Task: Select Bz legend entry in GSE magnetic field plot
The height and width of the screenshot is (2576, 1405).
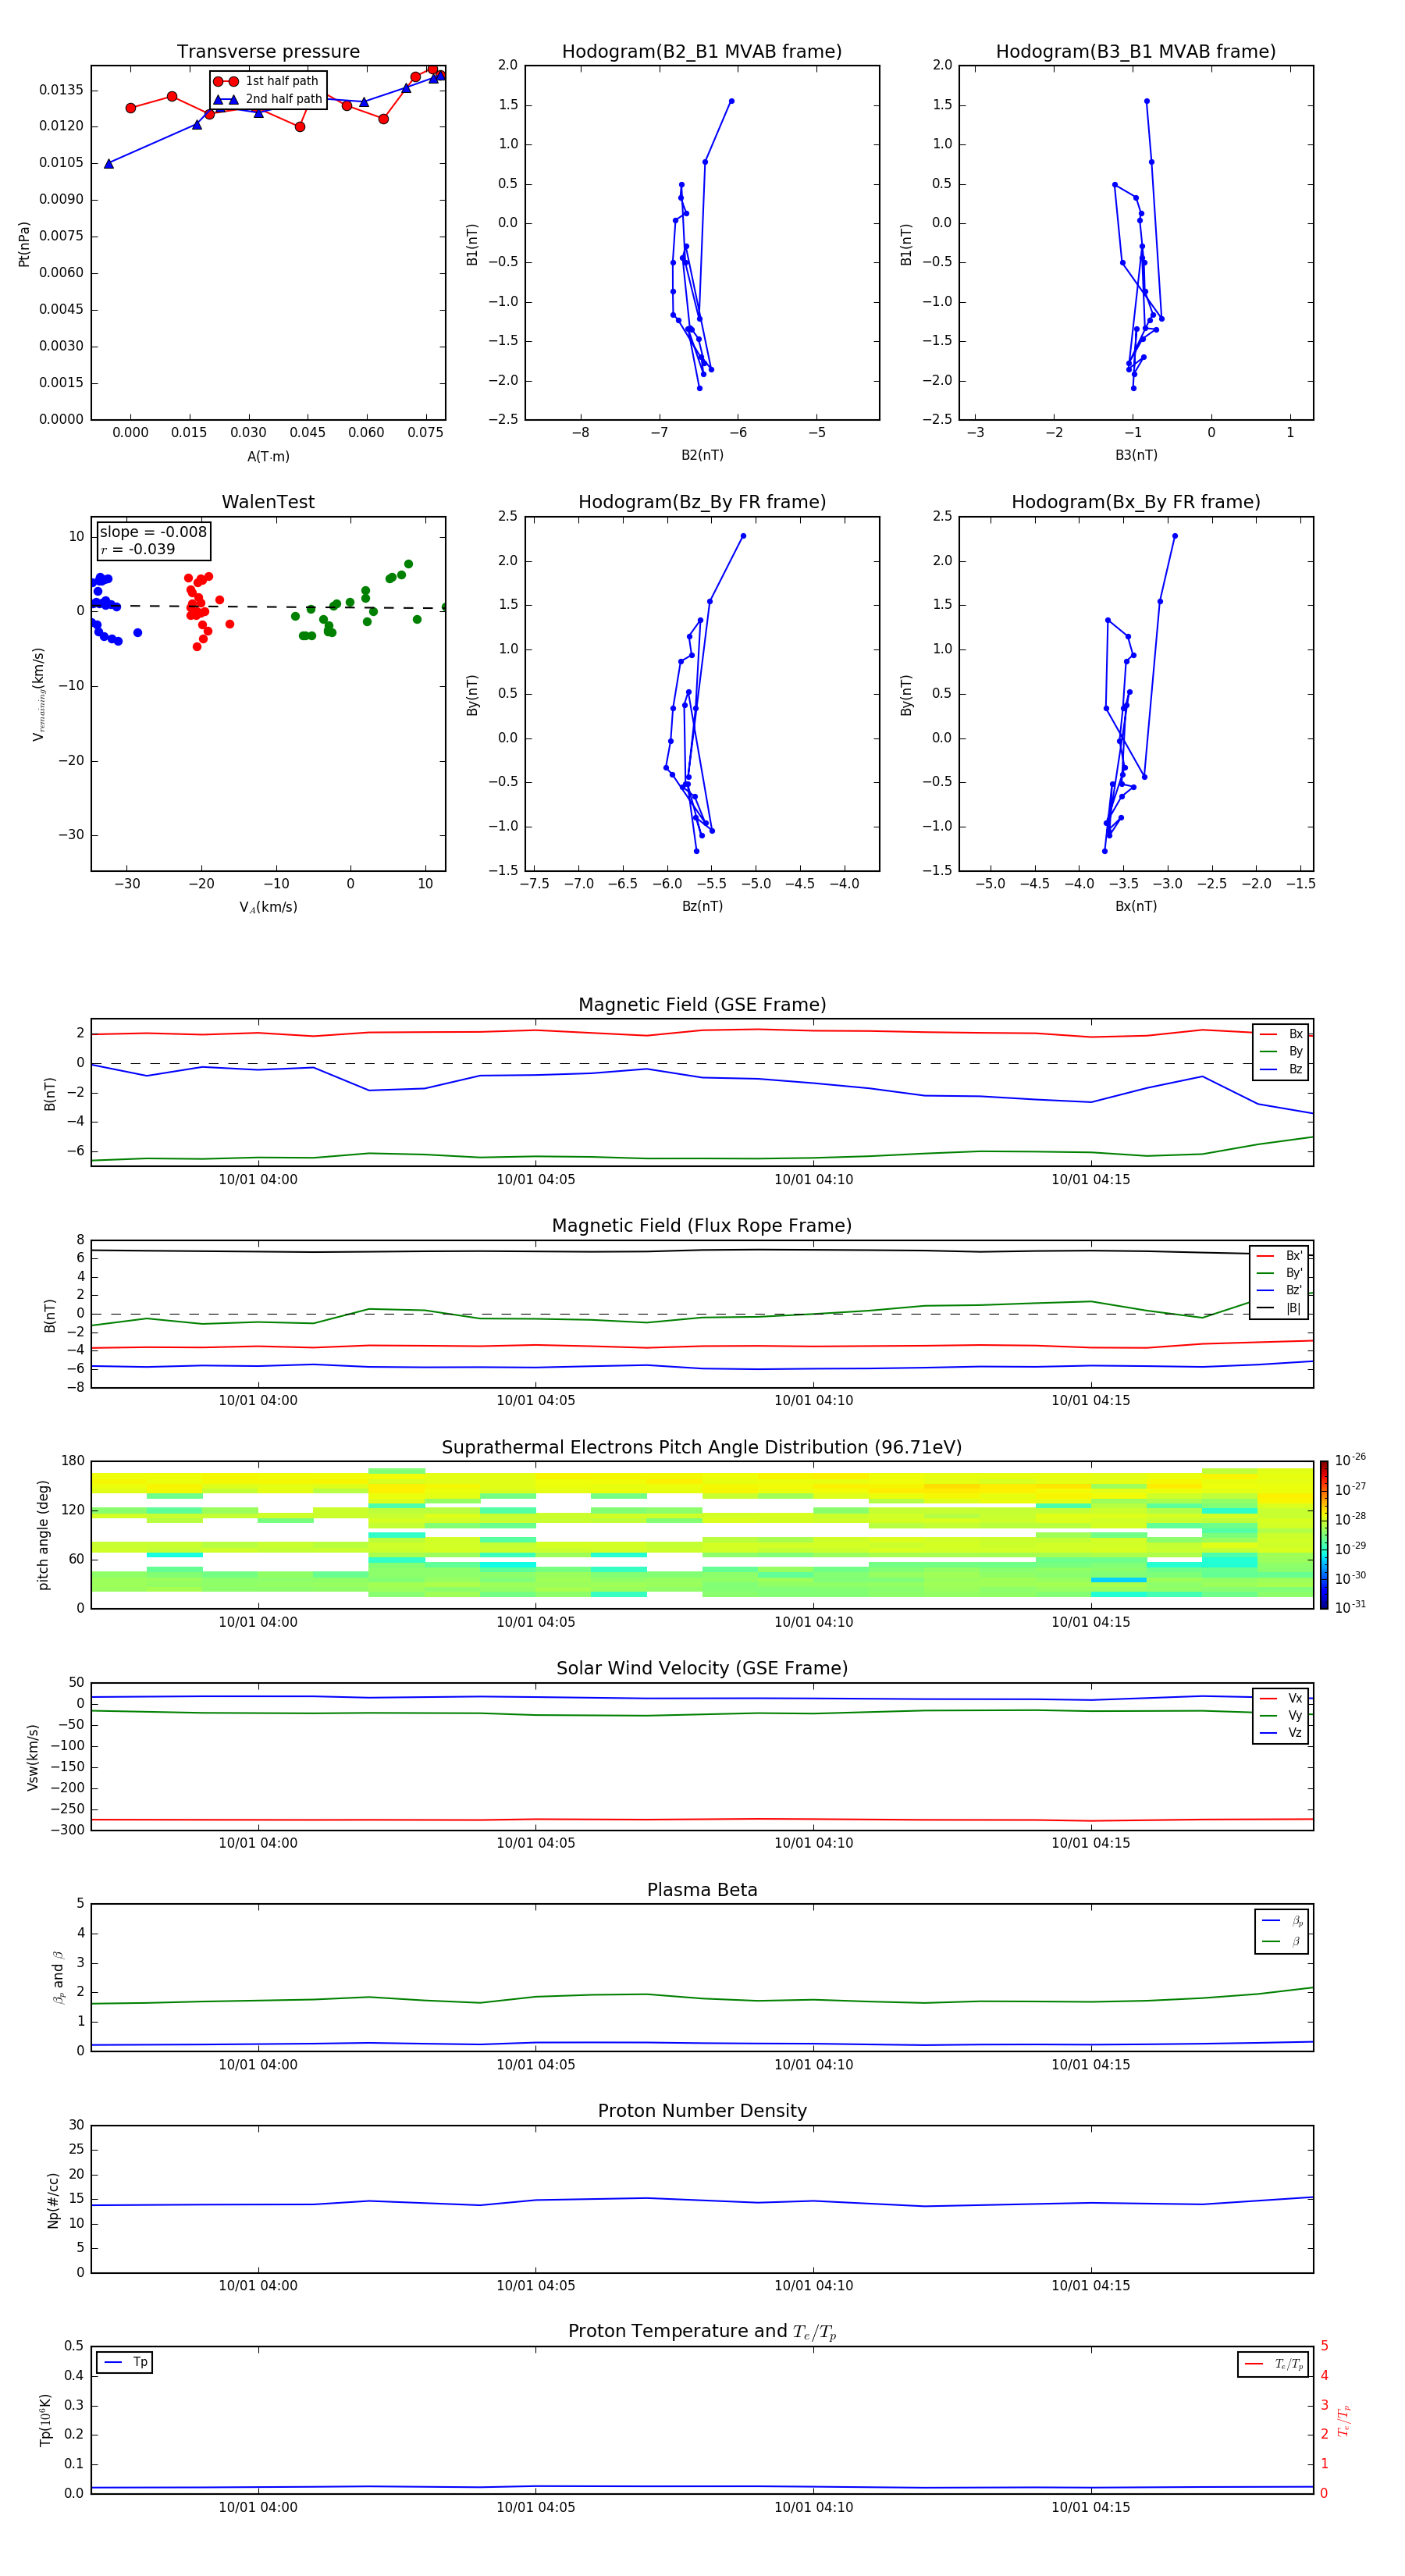Action: coord(1281,1069)
